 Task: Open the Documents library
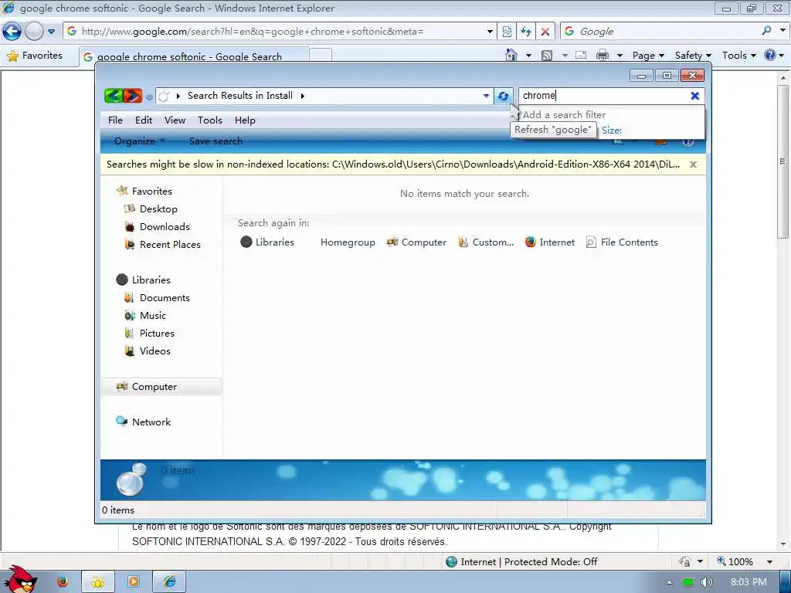point(157,297)
